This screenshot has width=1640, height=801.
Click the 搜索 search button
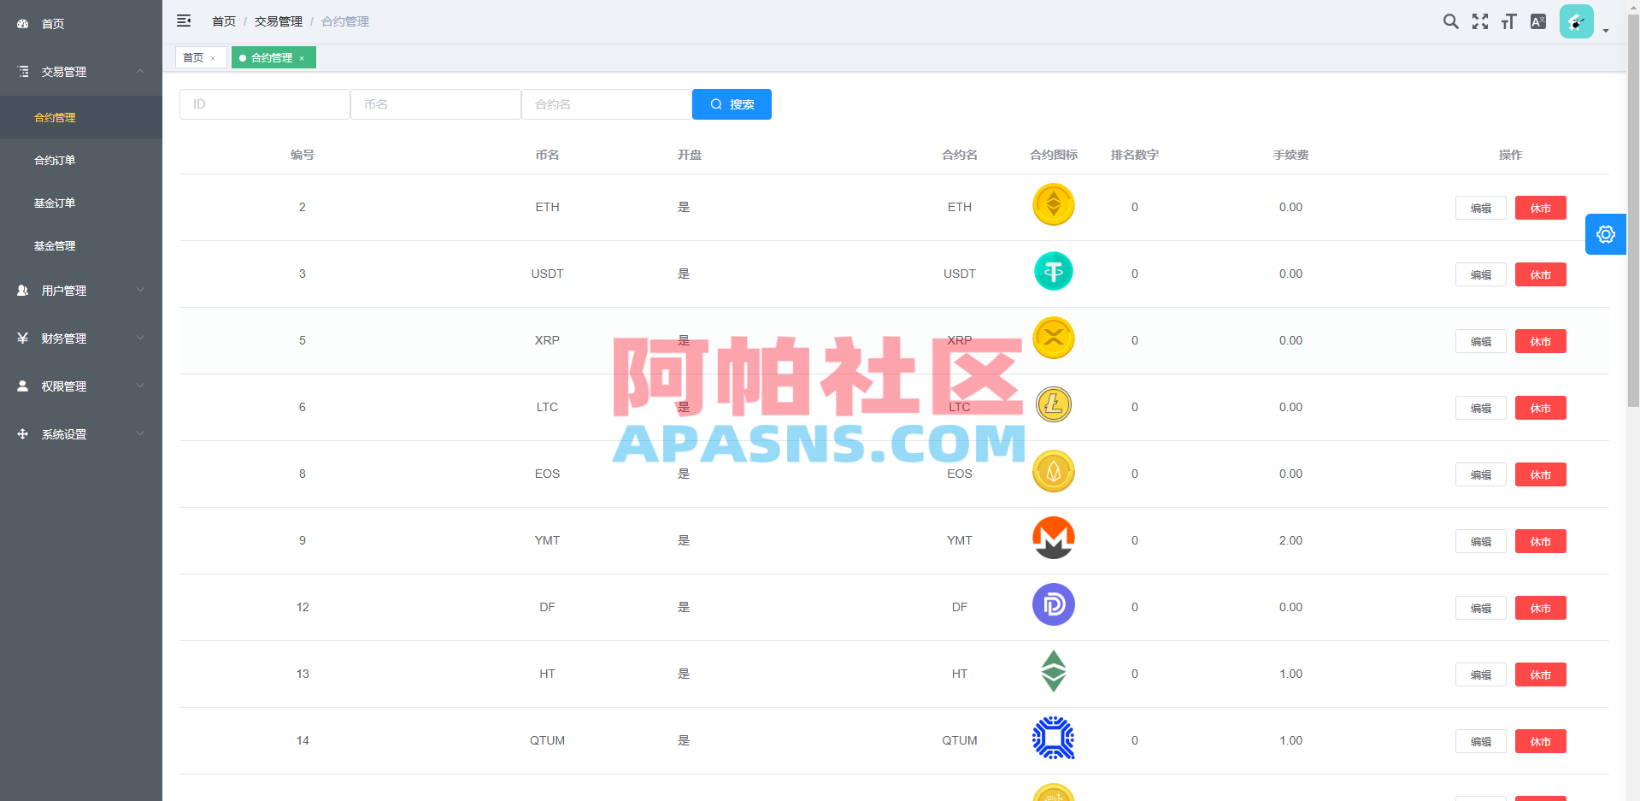[x=732, y=103]
